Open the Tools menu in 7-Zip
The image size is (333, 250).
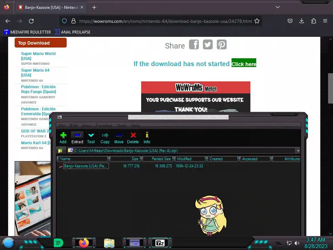coord(122,126)
